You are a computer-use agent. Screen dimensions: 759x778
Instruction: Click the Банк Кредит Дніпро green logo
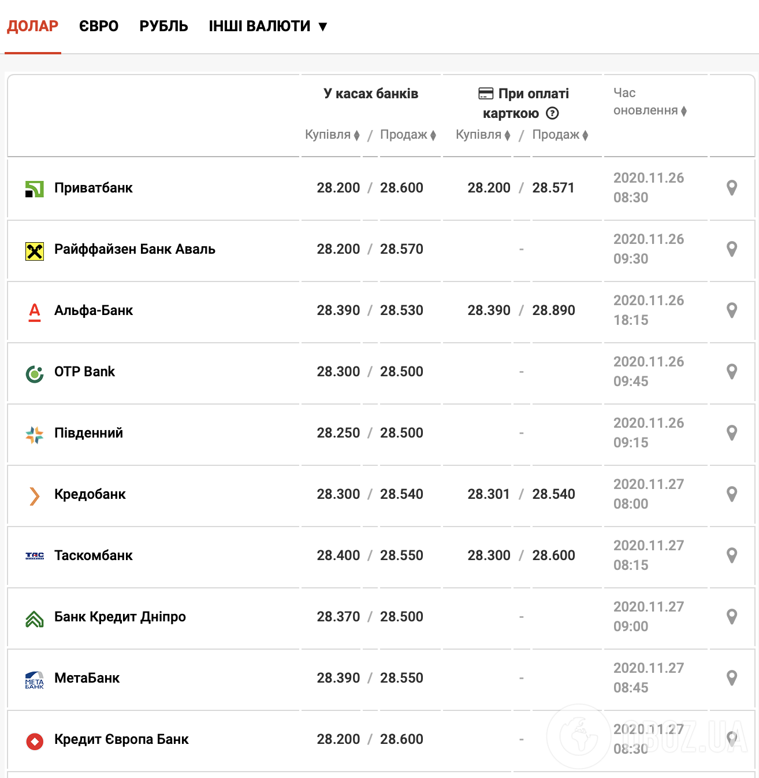click(35, 619)
